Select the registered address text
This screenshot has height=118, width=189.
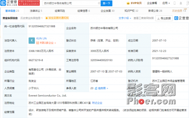pyautogui.click(x=59, y=103)
